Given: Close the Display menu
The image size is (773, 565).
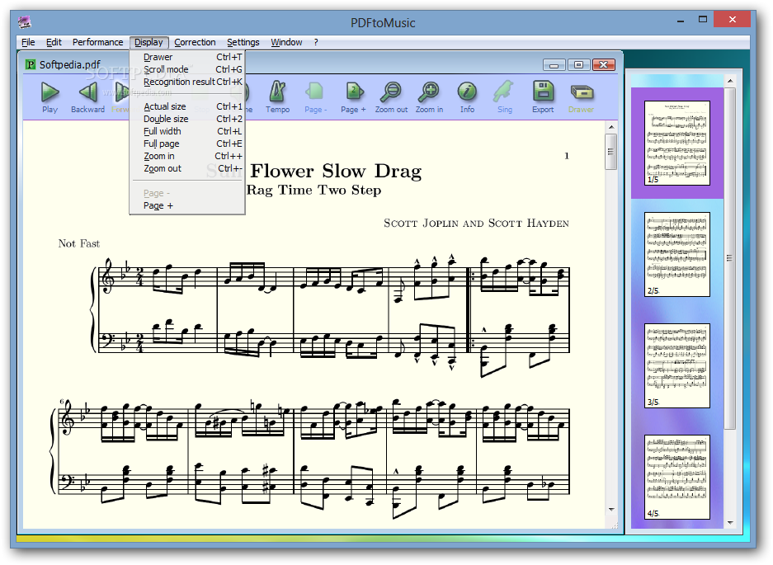Looking at the screenshot, I should tap(148, 42).
